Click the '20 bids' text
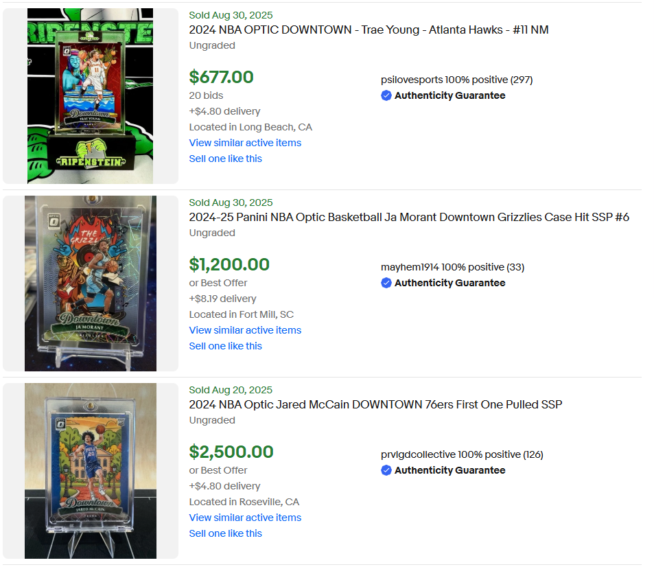The image size is (654, 567). tap(206, 95)
